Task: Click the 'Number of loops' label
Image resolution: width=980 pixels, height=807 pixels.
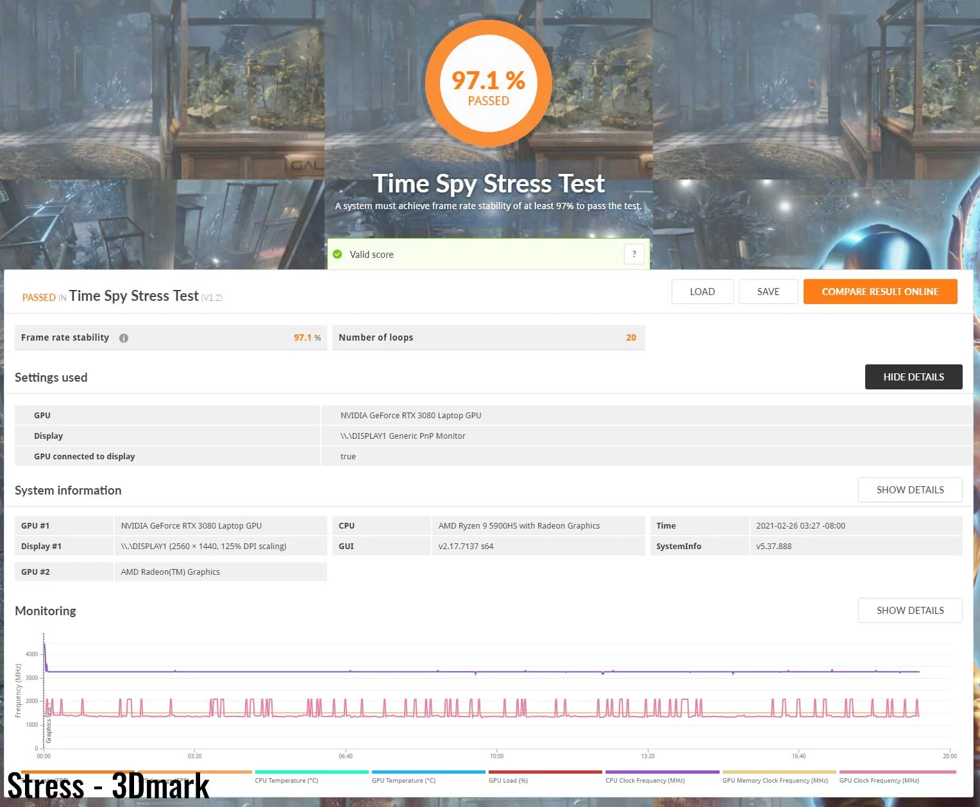Action: (376, 337)
